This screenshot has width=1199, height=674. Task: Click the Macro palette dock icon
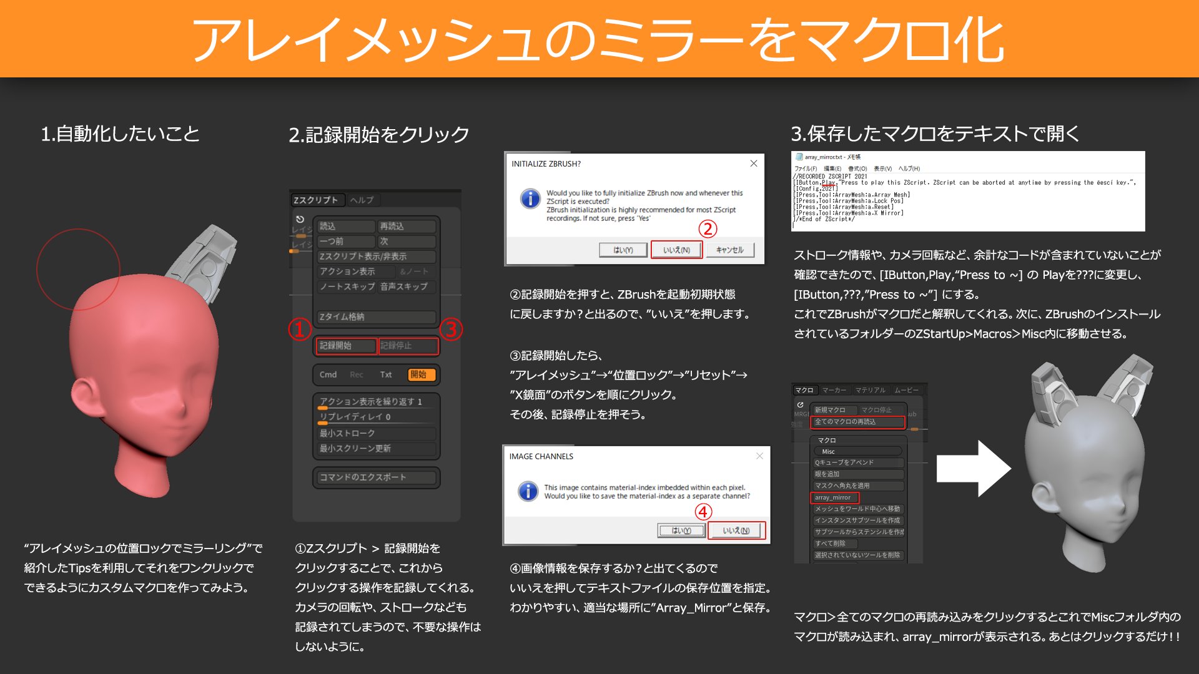click(x=801, y=405)
